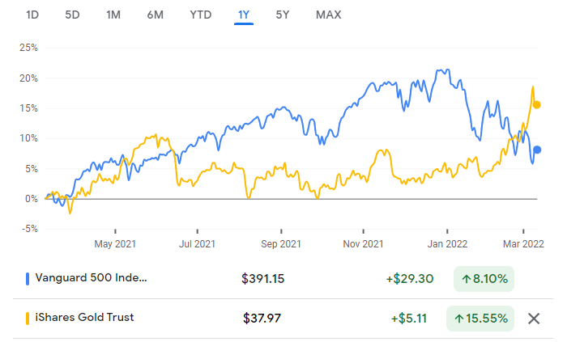Switch chart to 6M range
Viewport: 567px width, 342px height.
[156, 15]
